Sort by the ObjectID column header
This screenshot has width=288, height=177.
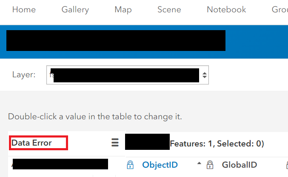160,165
